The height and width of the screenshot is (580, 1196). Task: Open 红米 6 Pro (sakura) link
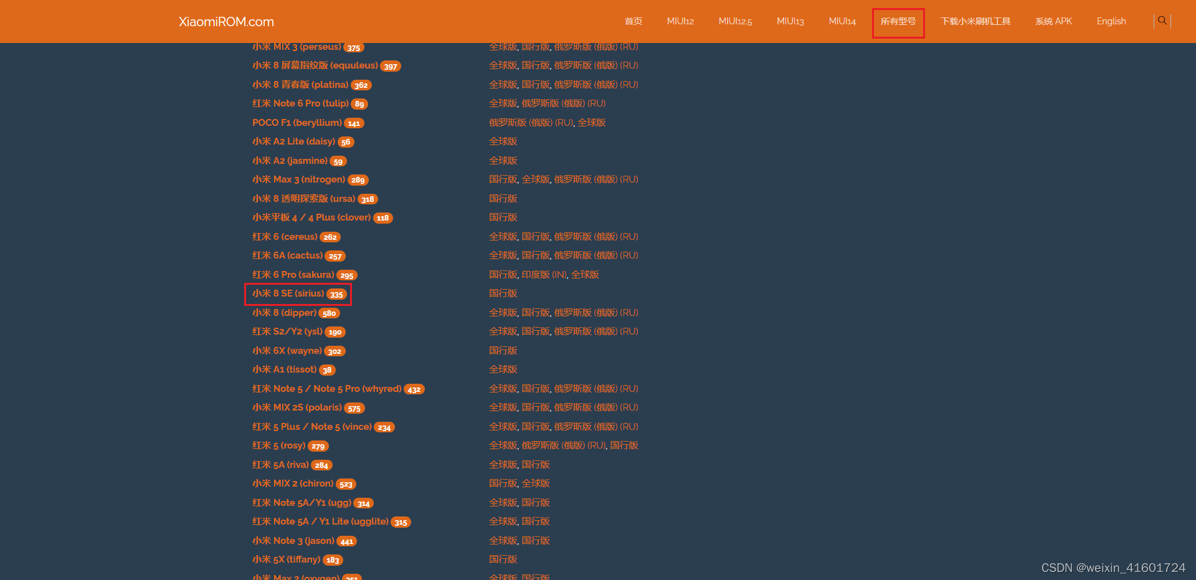(293, 275)
